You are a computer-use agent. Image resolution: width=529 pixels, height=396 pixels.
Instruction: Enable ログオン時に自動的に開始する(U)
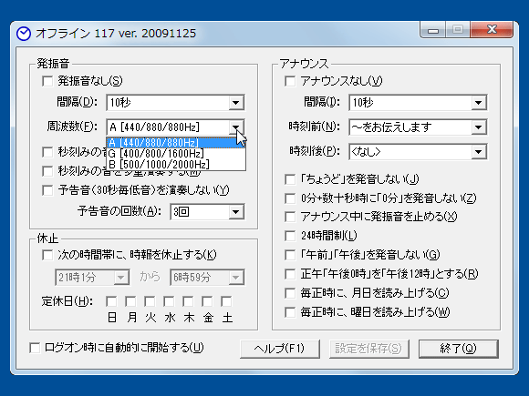[x=35, y=348]
